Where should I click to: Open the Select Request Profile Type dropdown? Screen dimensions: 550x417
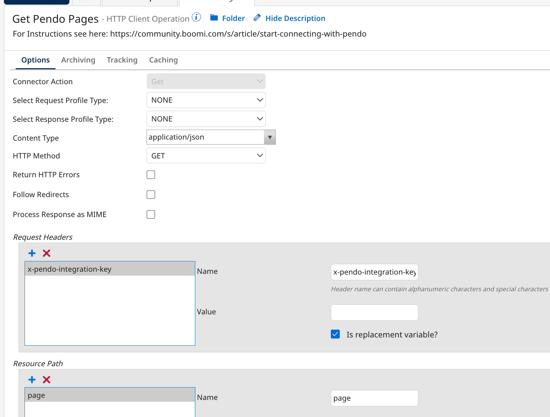point(206,100)
